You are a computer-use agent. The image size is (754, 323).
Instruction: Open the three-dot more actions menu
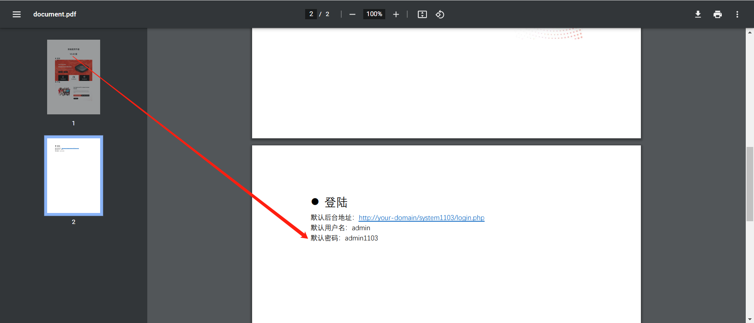point(737,14)
